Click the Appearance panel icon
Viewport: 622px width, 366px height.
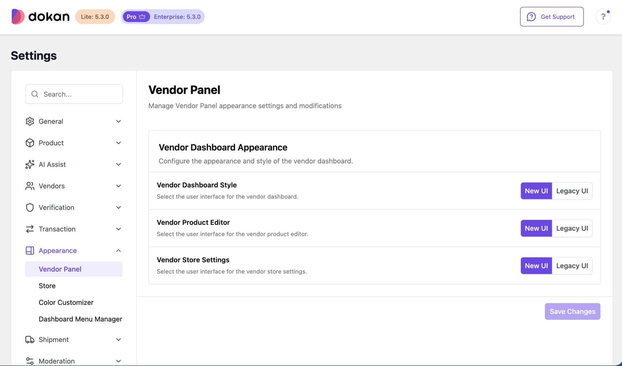pyautogui.click(x=30, y=250)
